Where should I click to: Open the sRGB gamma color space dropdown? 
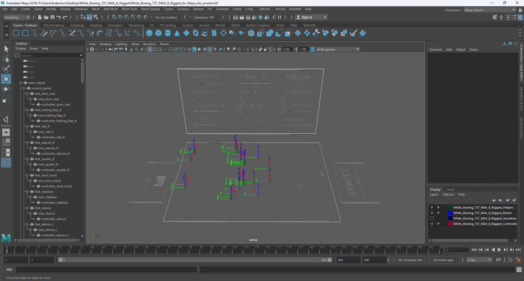pos(338,50)
